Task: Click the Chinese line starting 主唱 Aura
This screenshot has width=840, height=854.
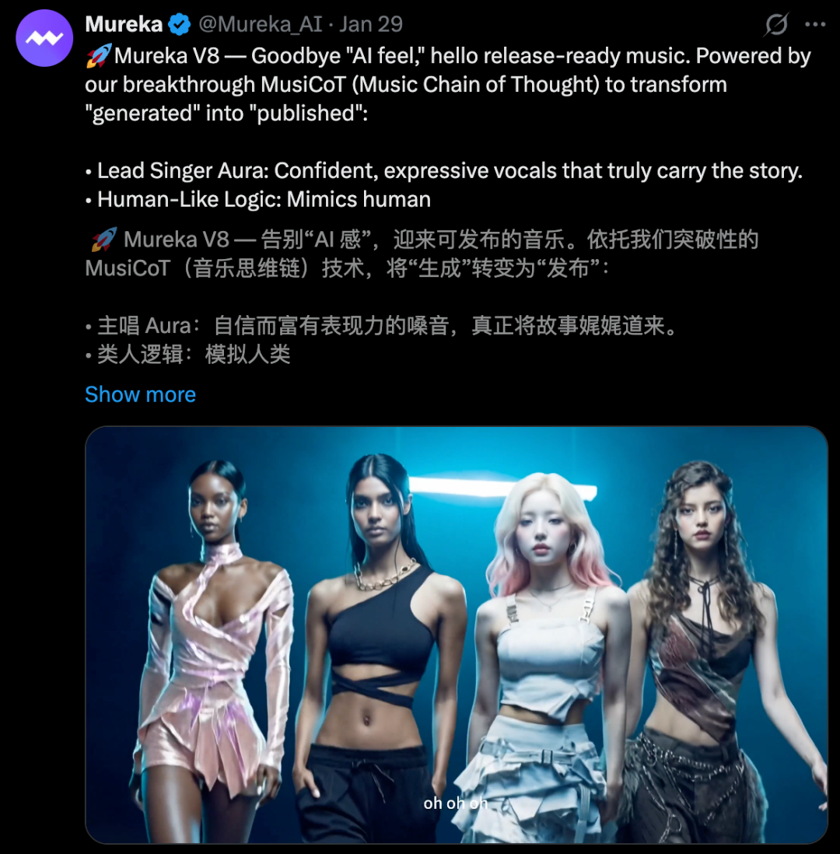Action: (381, 326)
